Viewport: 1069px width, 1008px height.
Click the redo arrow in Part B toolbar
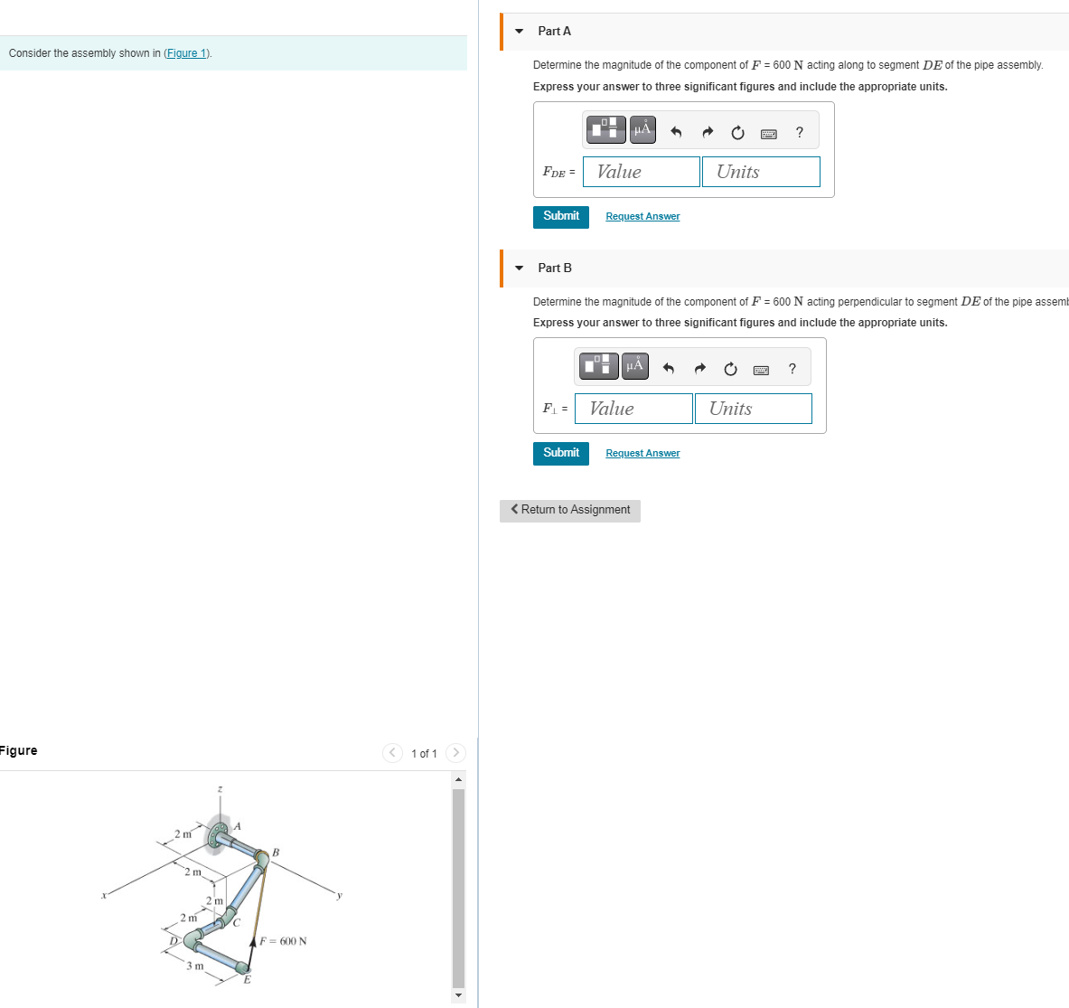pyautogui.click(x=699, y=368)
